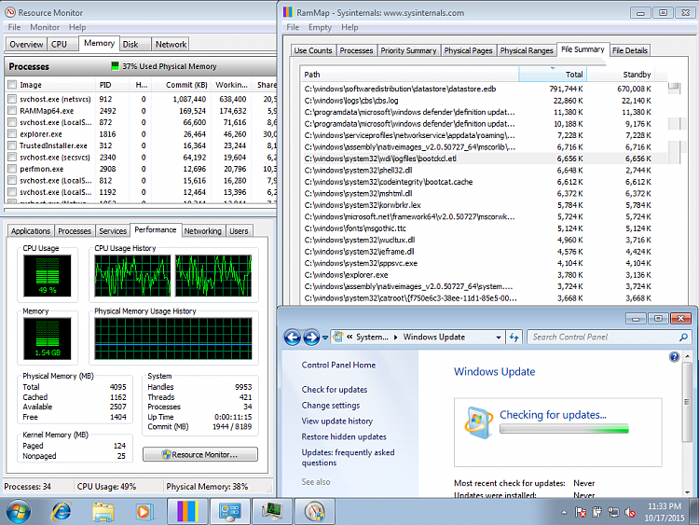The height and width of the screenshot is (525, 699).
Task: Switch to RamMap taskbar button
Action: [187, 511]
